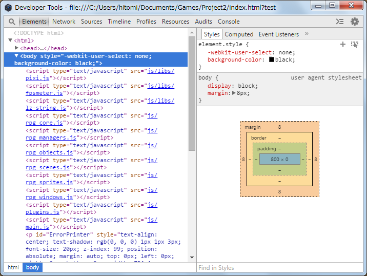Click the 'none' value in element.style

(285, 52)
